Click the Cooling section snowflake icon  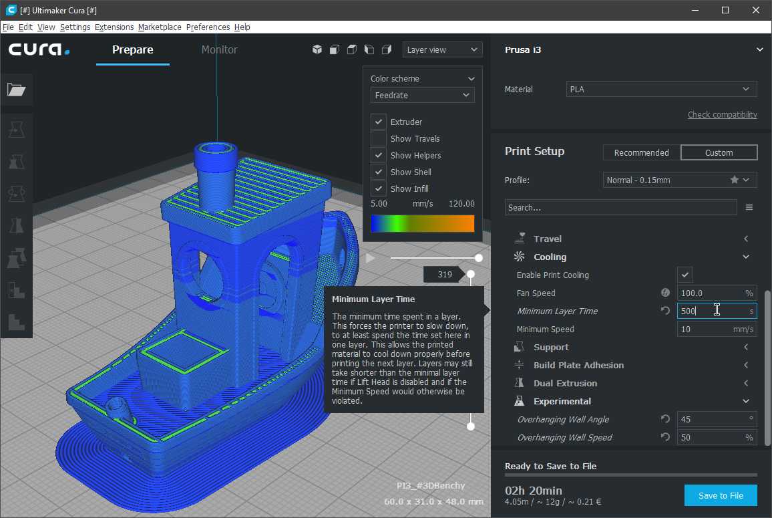click(519, 256)
